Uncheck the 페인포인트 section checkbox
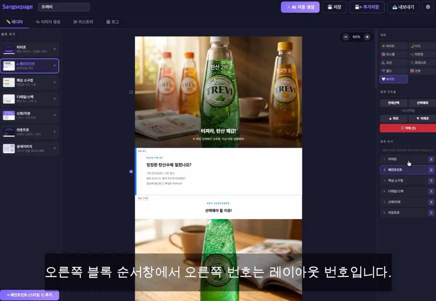The height and width of the screenshot is (301, 436). tap(131, 171)
